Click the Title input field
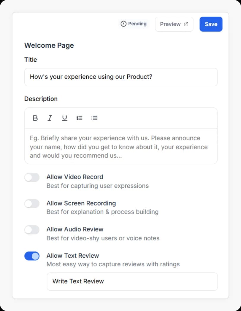Viewport: 241px width, 311px height. click(x=121, y=77)
